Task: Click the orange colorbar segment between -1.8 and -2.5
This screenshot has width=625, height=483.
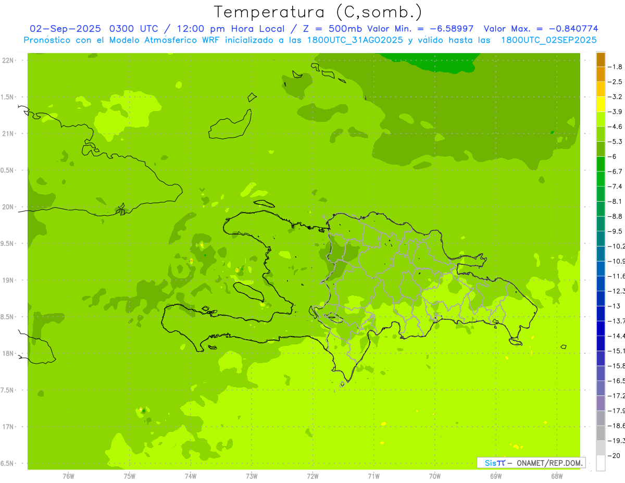Action: pos(601,74)
